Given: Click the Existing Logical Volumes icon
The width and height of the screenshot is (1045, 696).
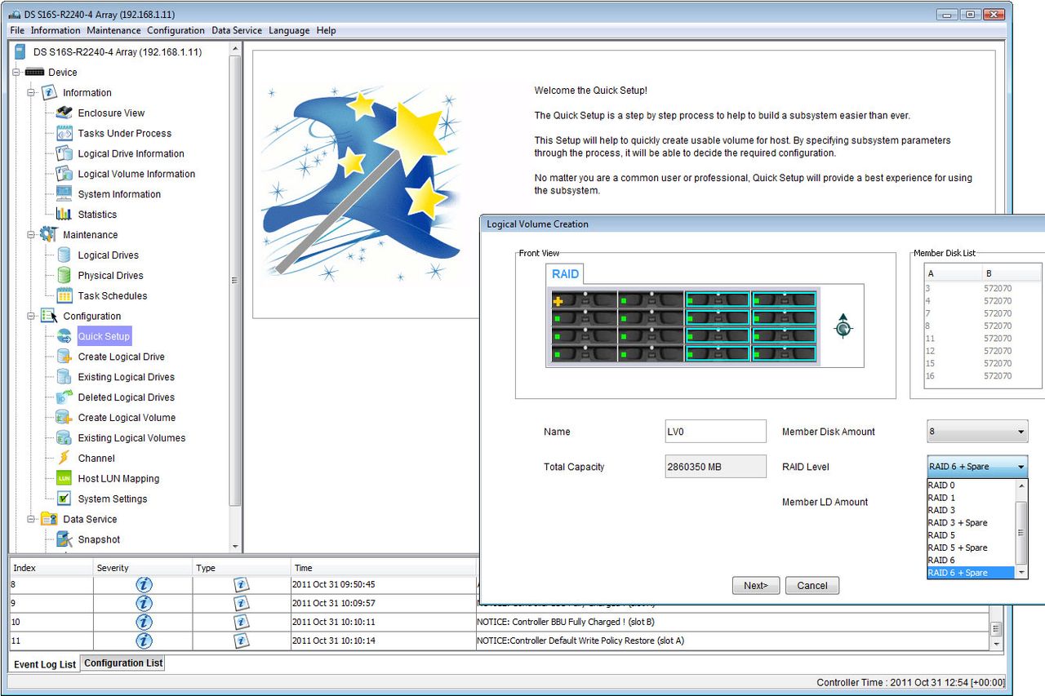Looking at the screenshot, I should [x=64, y=438].
